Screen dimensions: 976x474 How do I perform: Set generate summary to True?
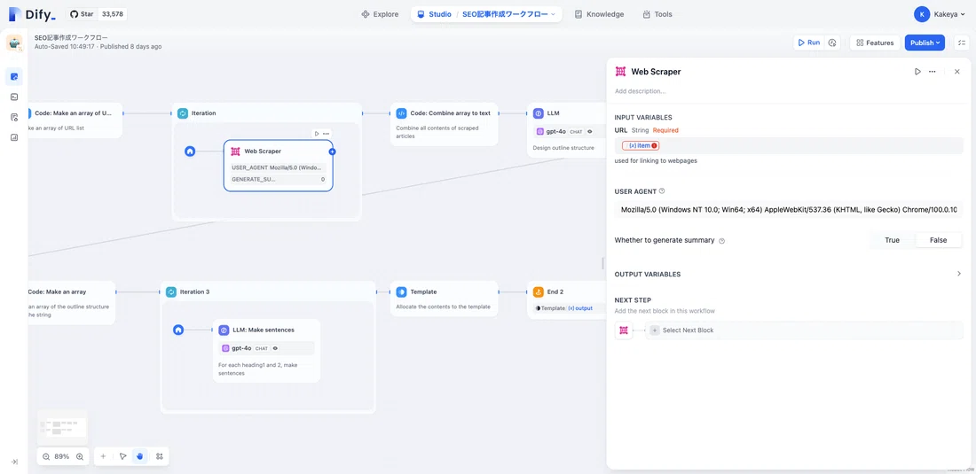(892, 240)
